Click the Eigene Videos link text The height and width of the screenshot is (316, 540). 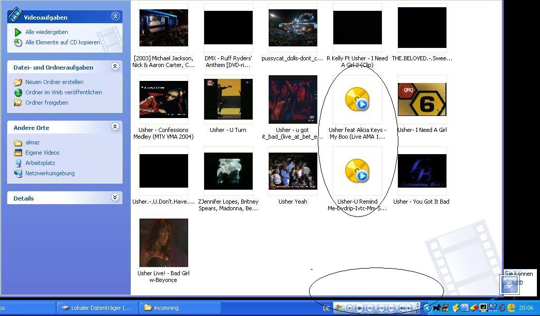pos(42,153)
